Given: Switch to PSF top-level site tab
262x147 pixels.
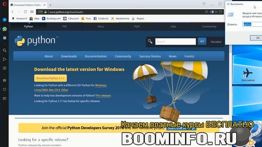Looking at the screenshot, I should (x=65, y=26).
